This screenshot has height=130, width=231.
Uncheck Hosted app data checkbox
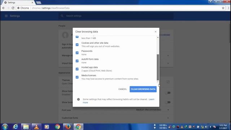pos(77,69)
